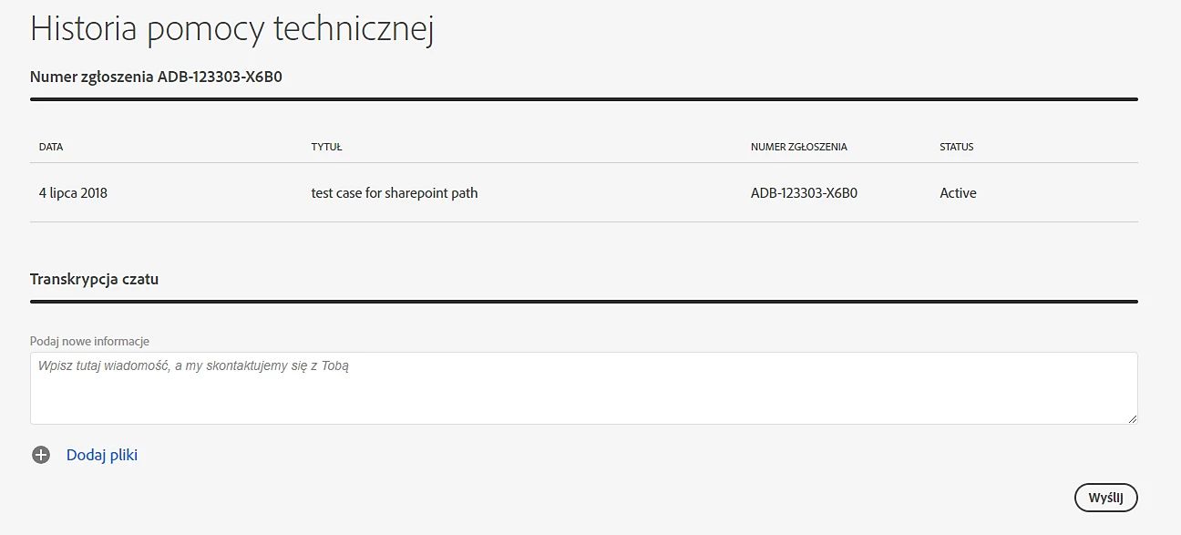Click the textarea resize handle corner

coord(1132,418)
